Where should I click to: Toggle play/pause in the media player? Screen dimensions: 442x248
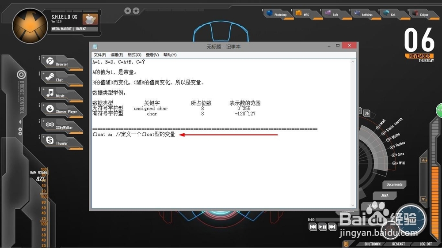[323, 227]
